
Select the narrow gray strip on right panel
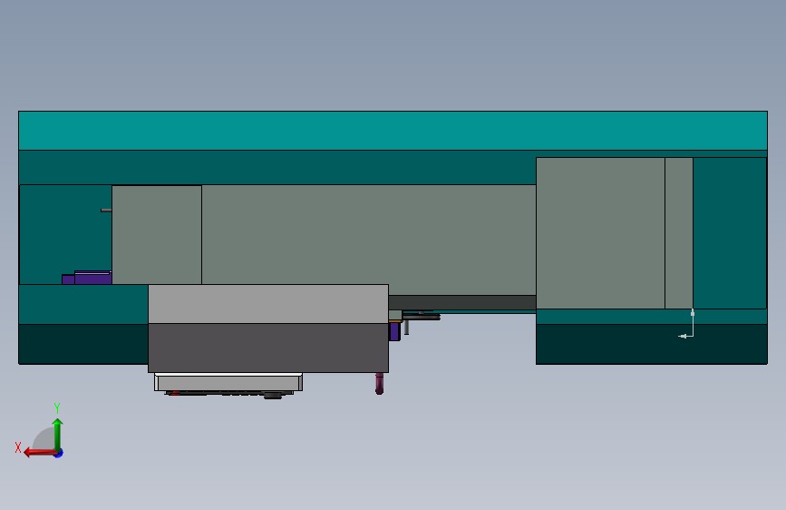tap(679, 233)
